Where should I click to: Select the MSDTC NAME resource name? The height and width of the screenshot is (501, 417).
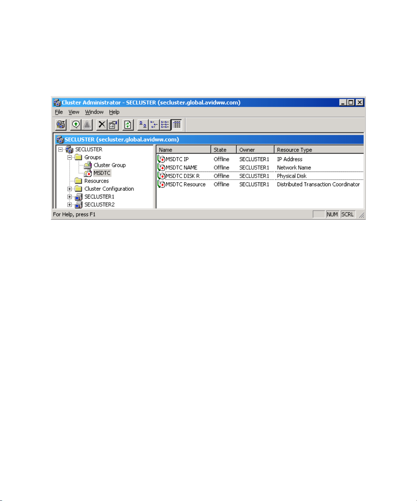[181, 168]
